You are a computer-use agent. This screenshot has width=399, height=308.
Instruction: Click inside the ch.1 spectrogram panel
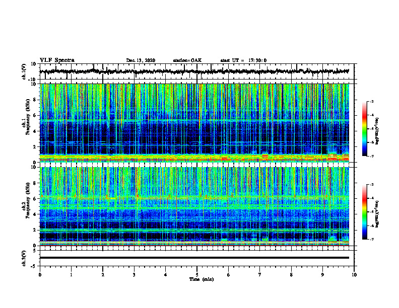tap(194, 123)
